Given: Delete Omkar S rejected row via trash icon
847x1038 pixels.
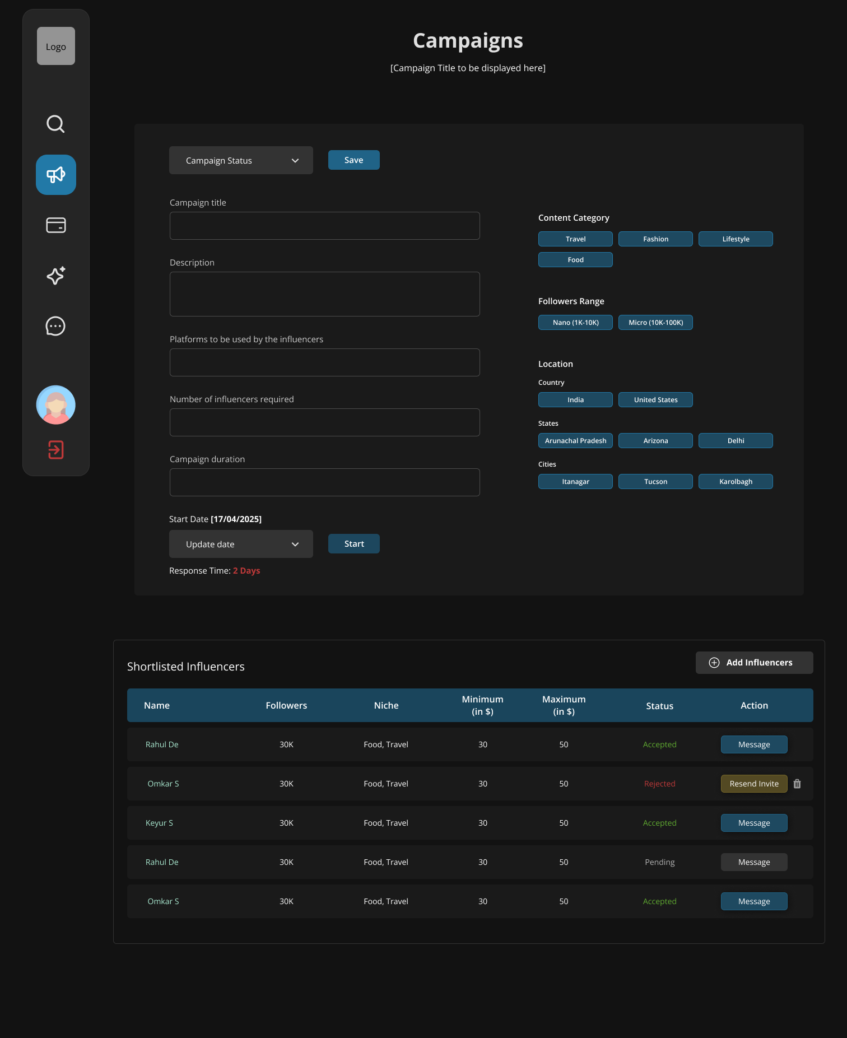Looking at the screenshot, I should click(797, 784).
